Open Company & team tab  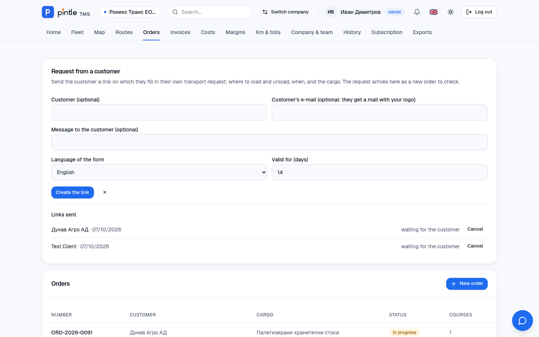[x=312, y=32]
